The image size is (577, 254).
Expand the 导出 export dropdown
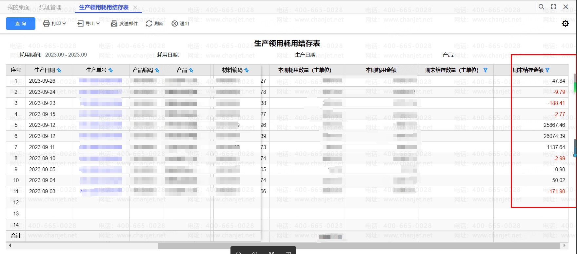pos(89,24)
